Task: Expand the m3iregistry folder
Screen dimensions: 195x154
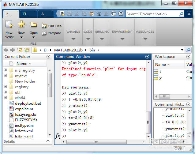Action: 5,70
